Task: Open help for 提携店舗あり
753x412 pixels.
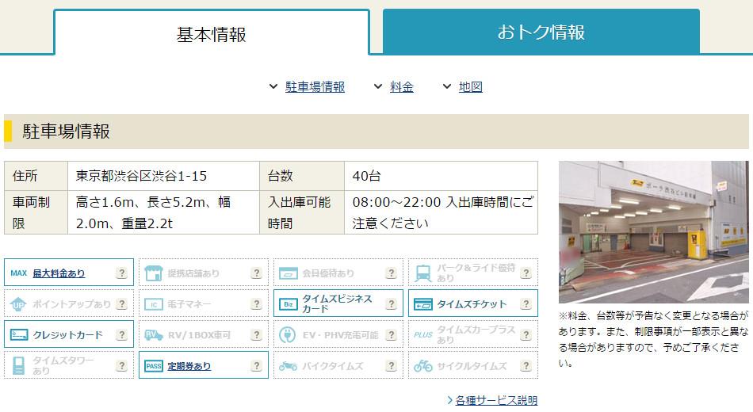Action: point(257,273)
